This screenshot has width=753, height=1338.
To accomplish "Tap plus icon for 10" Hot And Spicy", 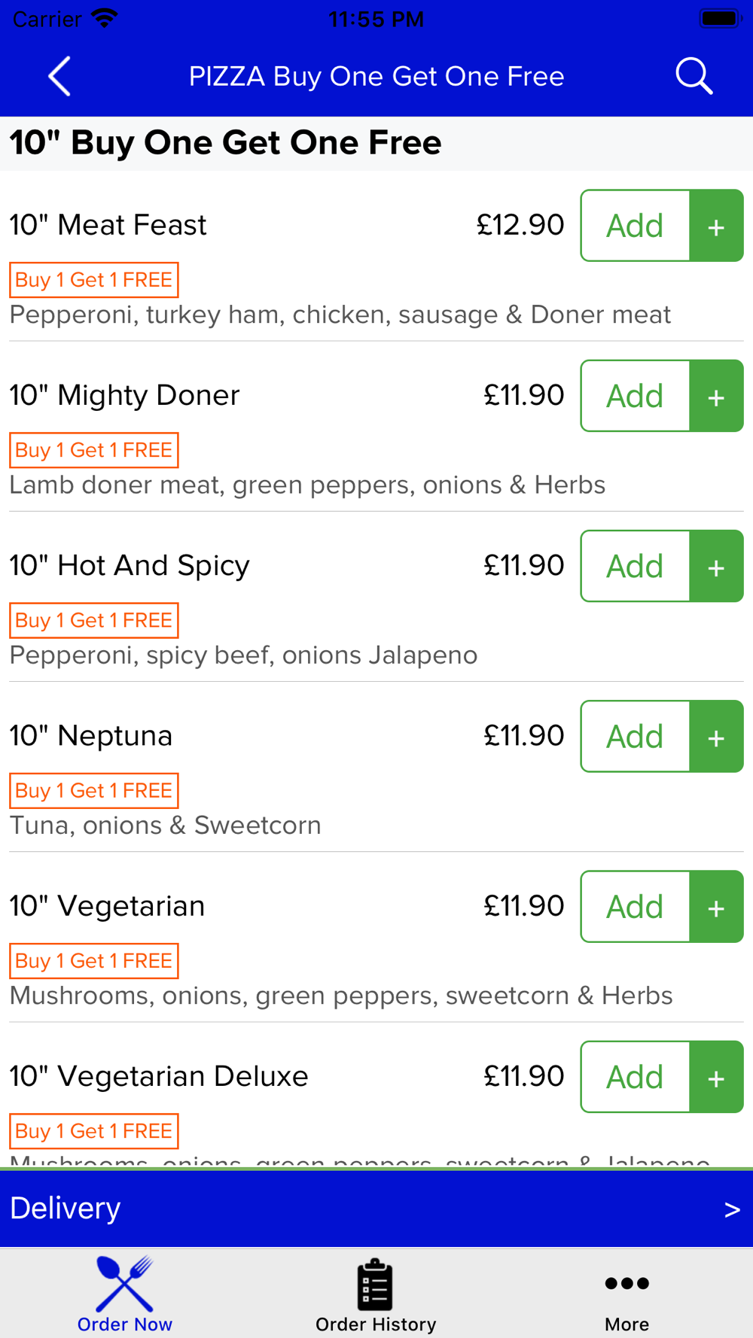I will pyautogui.click(x=716, y=566).
